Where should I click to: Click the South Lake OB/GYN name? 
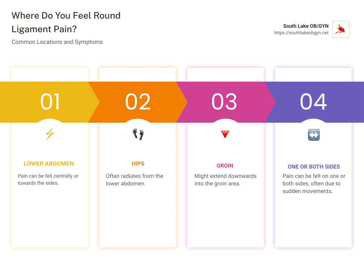[306, 26]
